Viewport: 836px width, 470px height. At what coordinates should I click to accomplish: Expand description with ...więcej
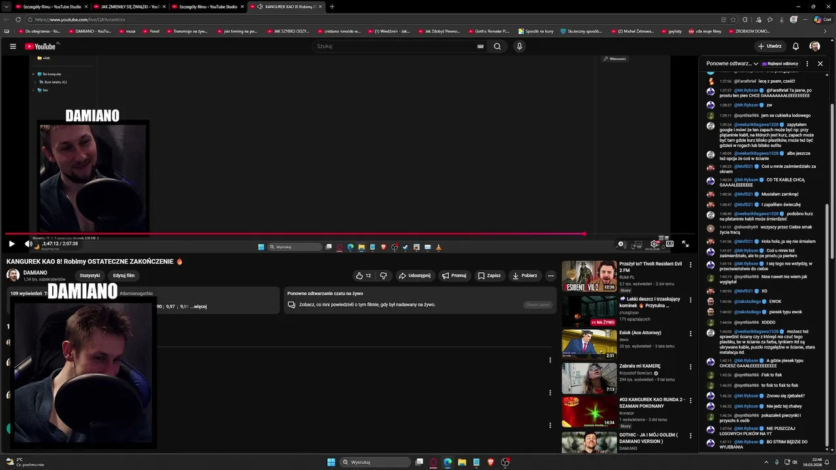[x=199, y=306]
